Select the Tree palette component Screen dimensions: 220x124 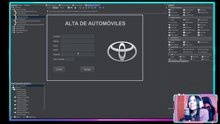click(186, 35)
